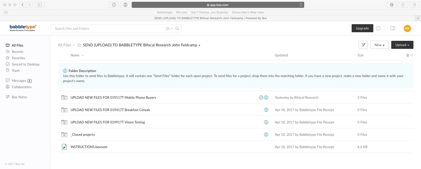421x169 pixels.
Task: Click collaboration icon on _Closed projects row
Action: pyautogui.click(x=266, y=134)
